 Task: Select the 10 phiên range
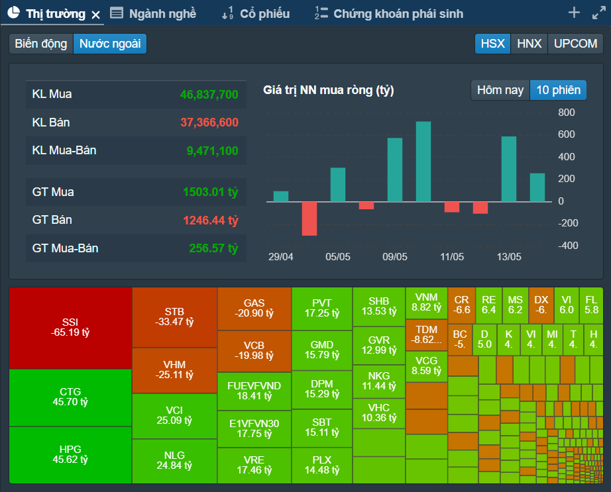(x=558, y=90)
